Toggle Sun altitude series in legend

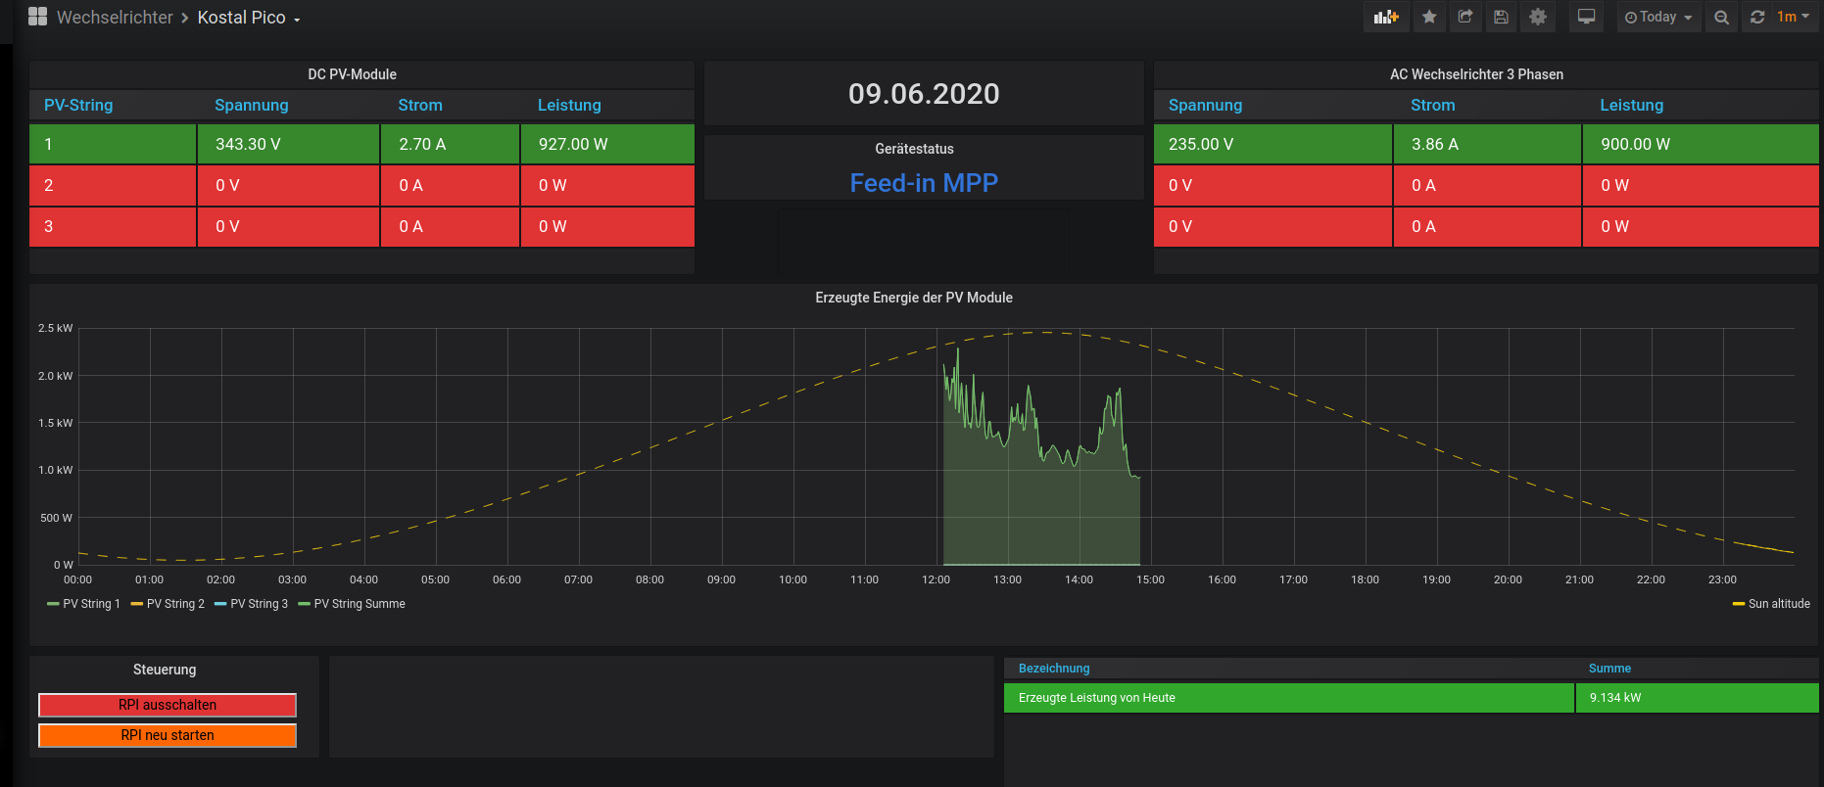pos(1778,604)
